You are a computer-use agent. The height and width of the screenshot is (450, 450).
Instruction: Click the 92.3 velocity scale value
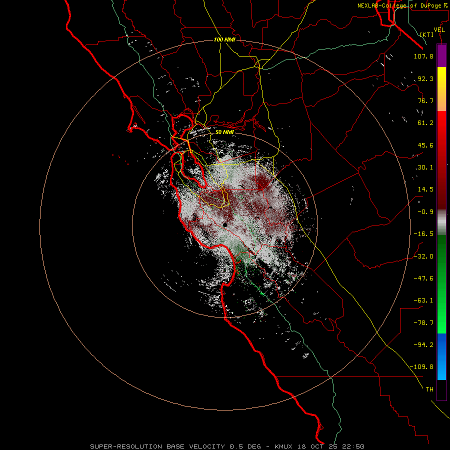coord(425,78)
